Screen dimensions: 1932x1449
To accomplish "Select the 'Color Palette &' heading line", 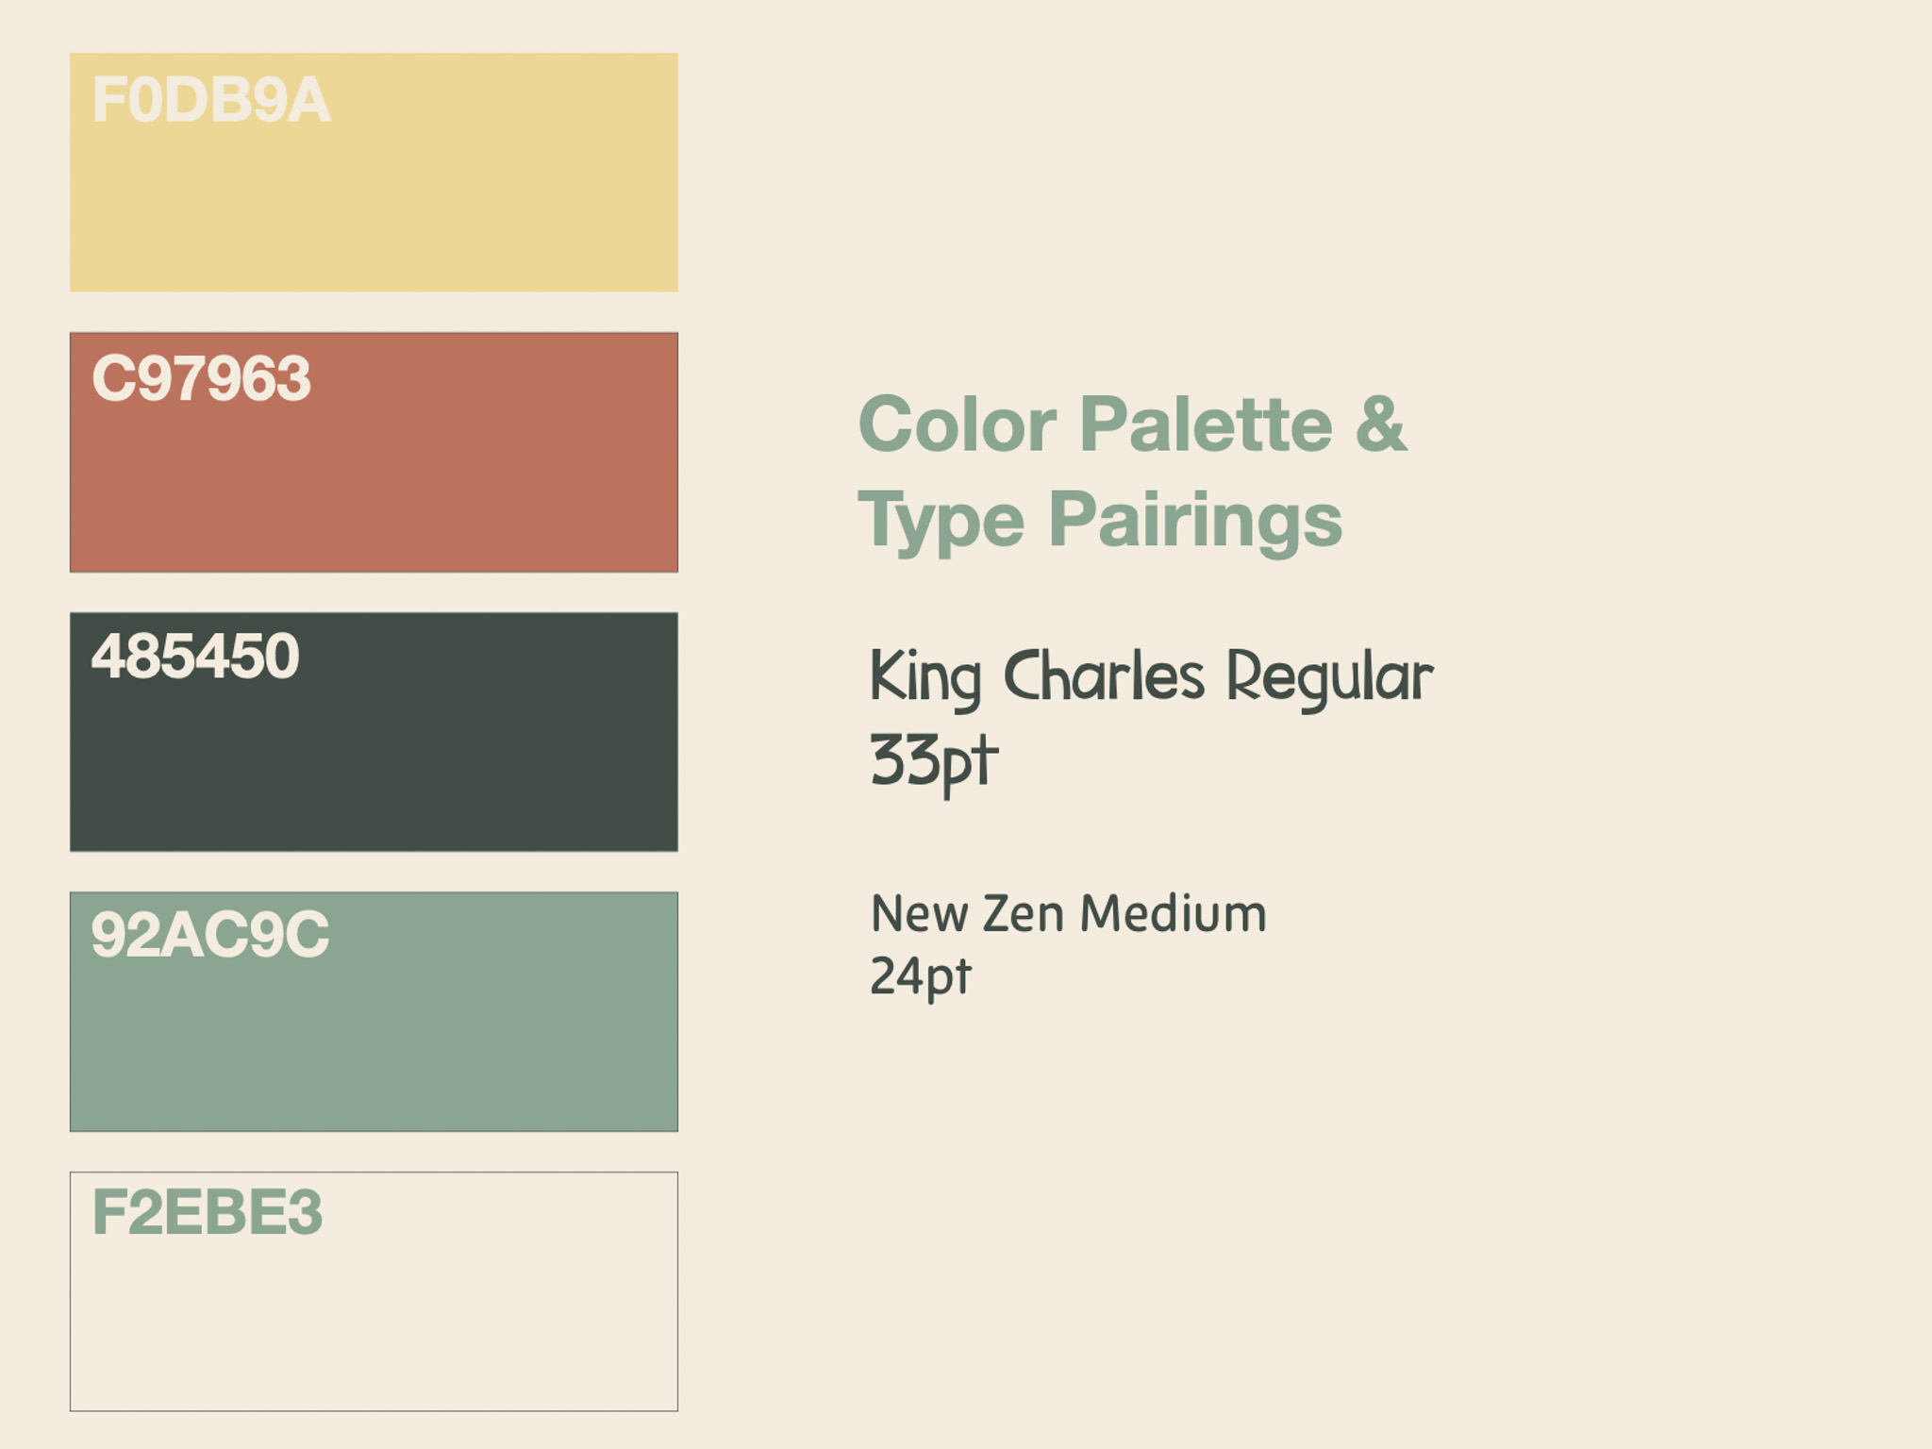I will click(x=1132, y=425).
